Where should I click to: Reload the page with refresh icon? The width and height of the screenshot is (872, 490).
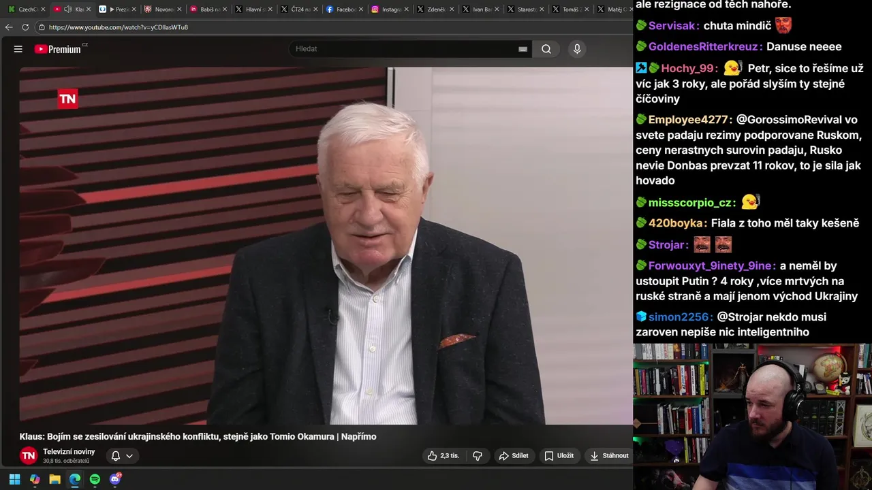pyautogui.click(x=25, y=27)
